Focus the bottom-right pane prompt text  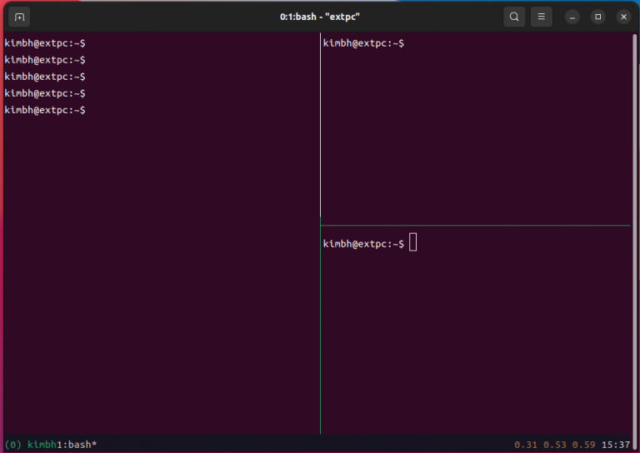363,244
